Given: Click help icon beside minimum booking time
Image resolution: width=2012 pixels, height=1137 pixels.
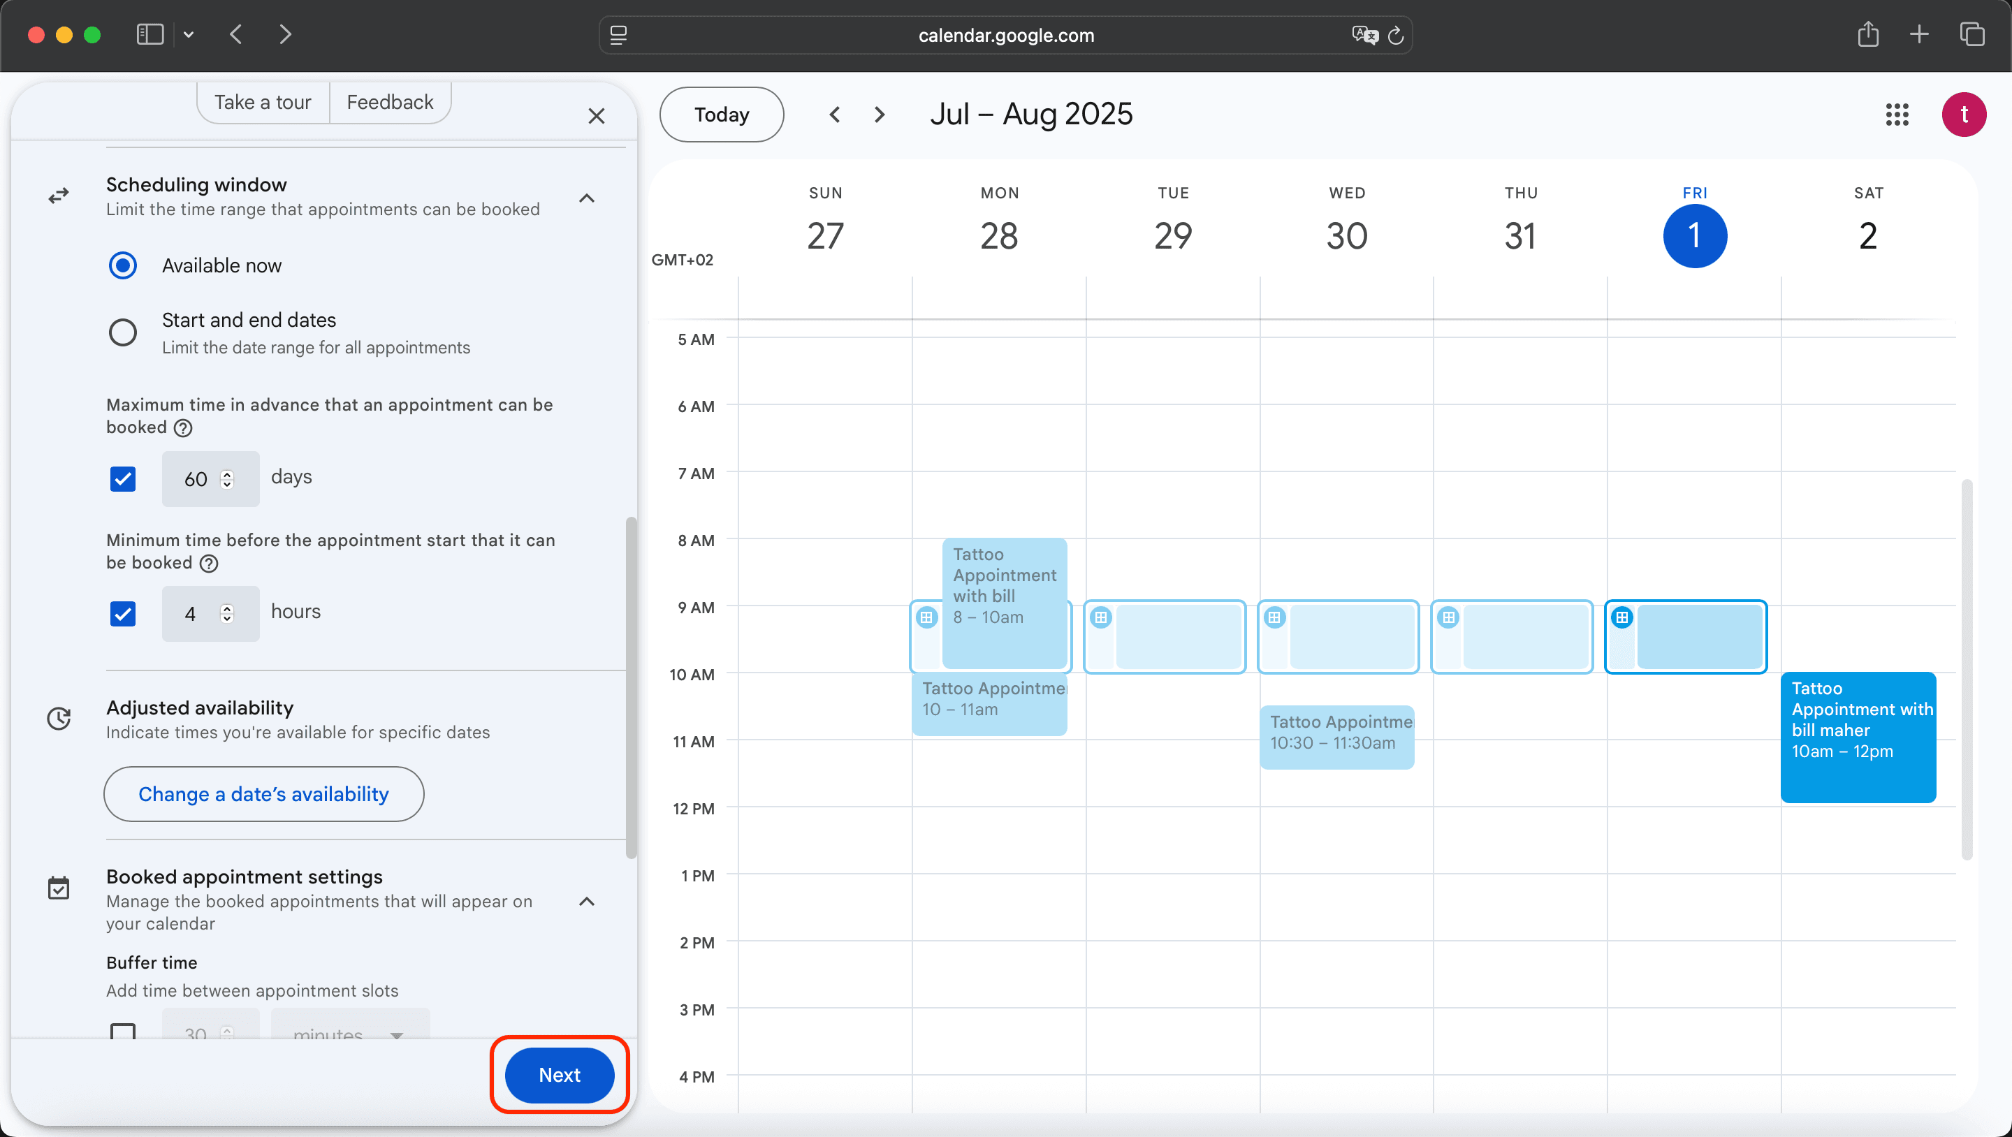Looking at the screenshot, I should pos(209,563).
